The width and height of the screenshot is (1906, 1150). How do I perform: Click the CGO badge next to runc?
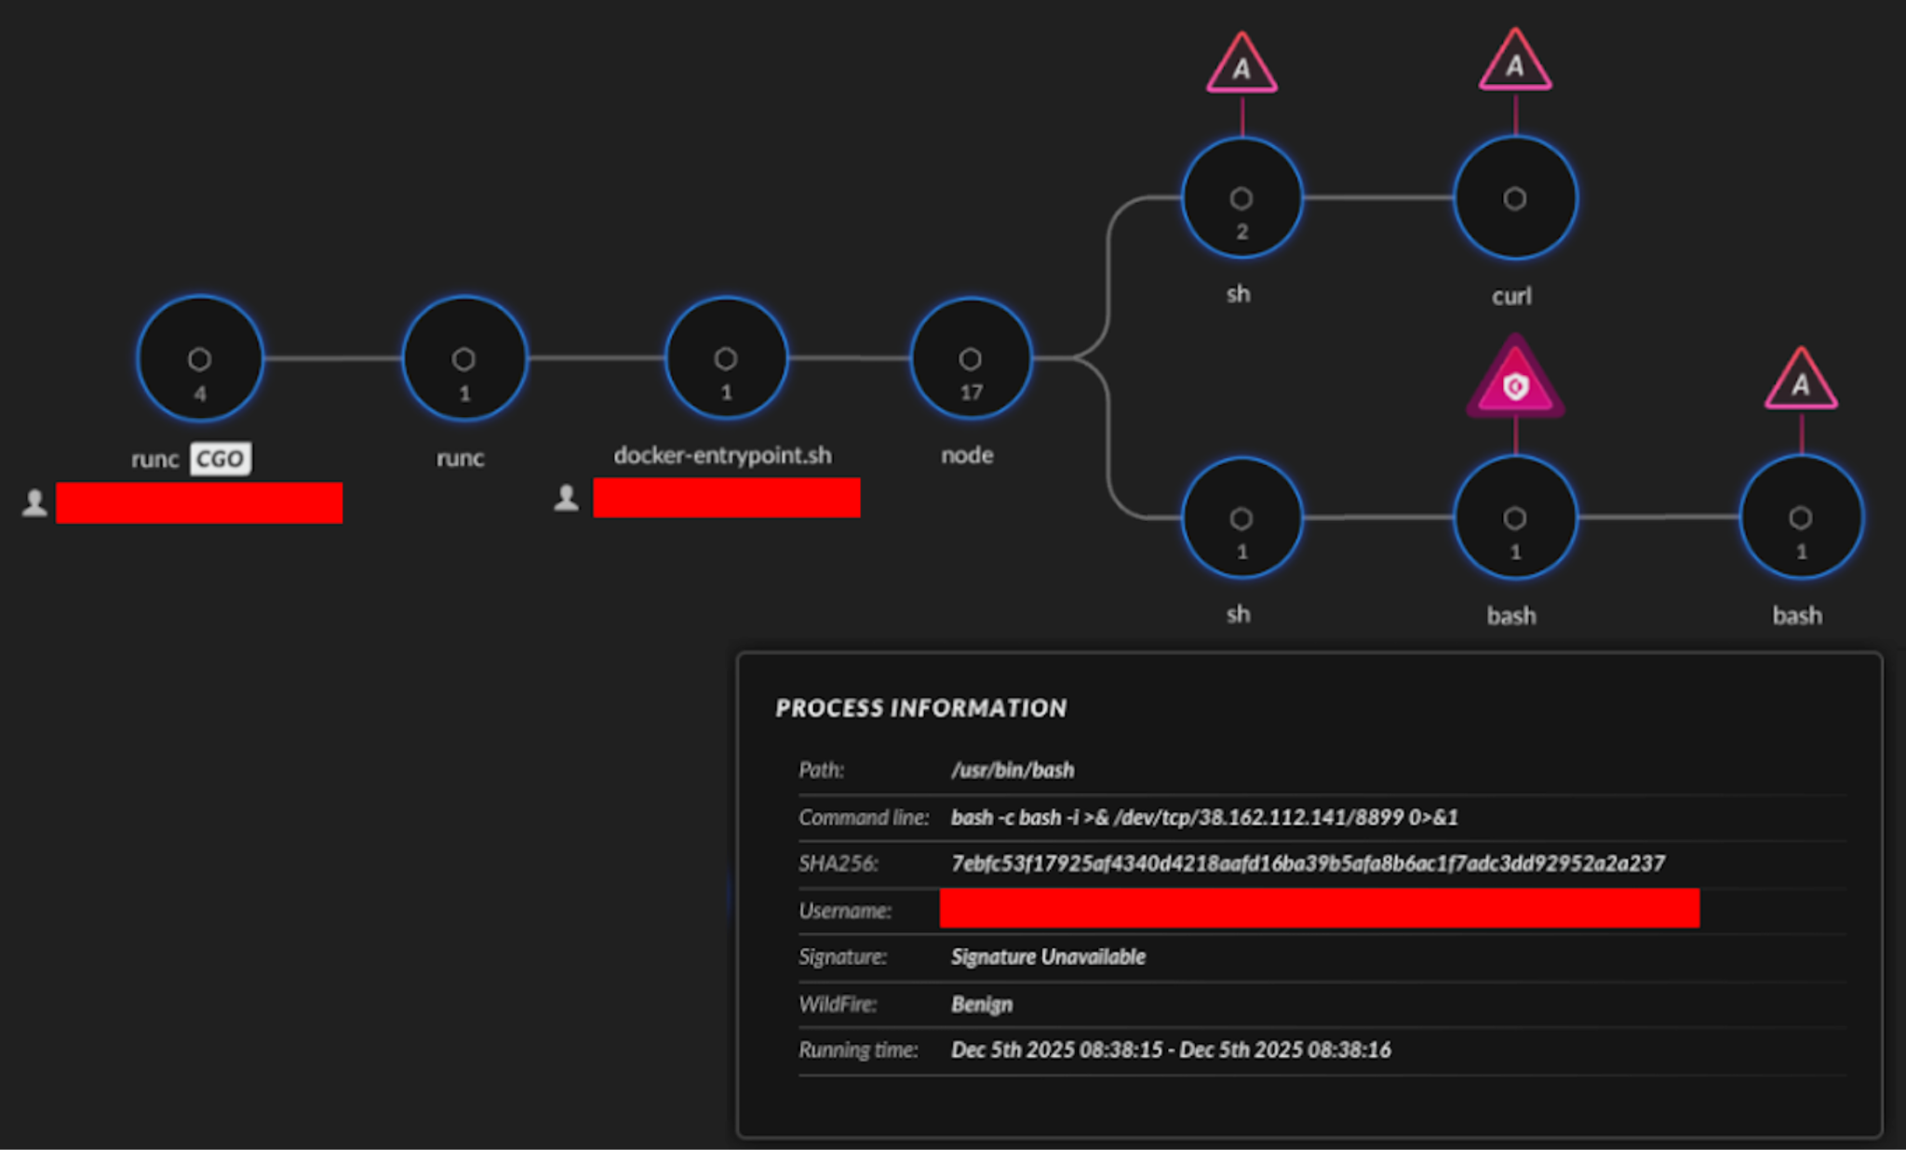click(221, 458)
